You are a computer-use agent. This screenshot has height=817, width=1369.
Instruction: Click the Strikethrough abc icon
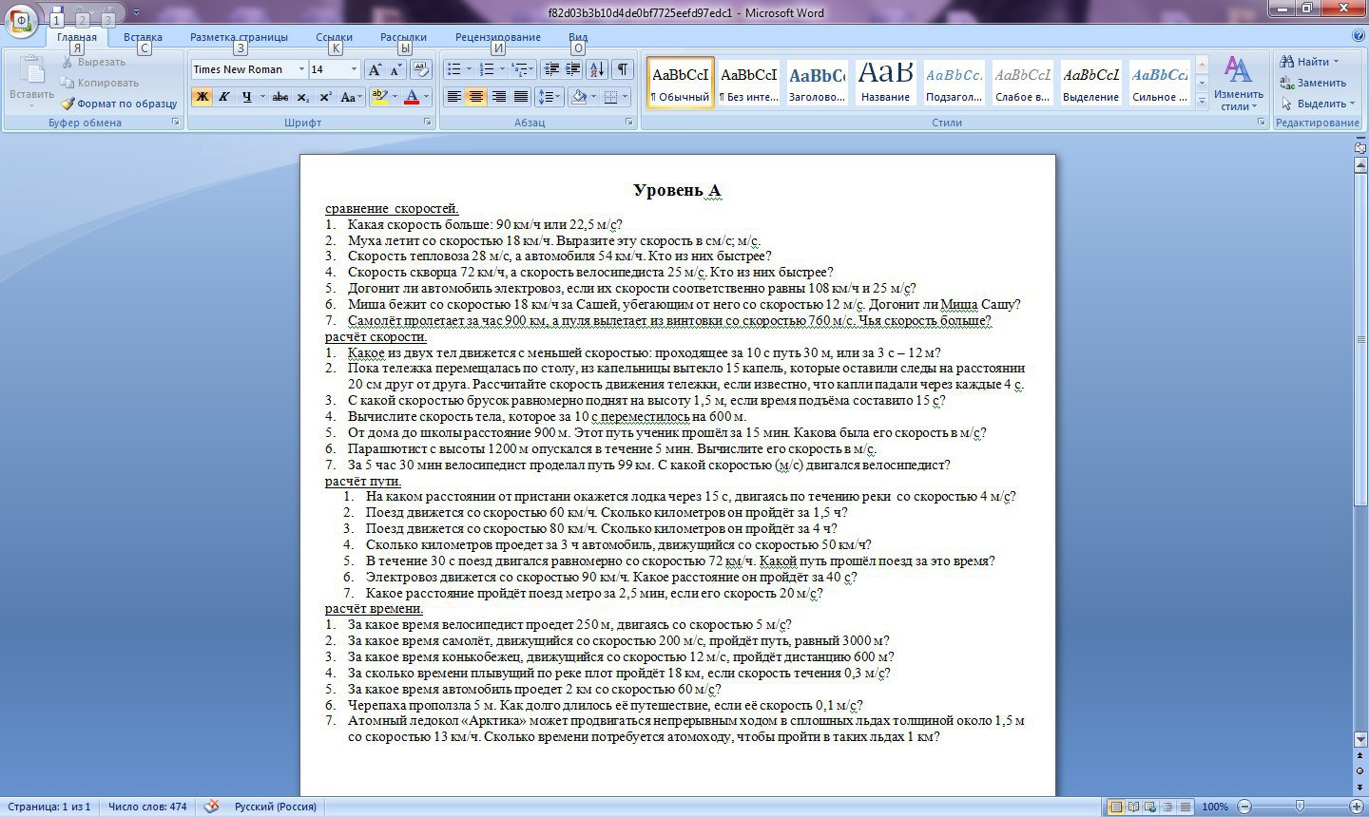tap(280, 97)
